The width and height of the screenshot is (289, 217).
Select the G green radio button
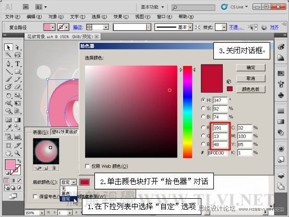[203, 136]
